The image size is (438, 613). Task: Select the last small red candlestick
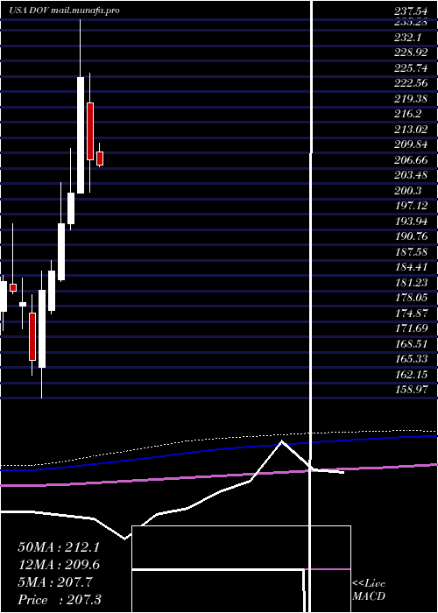[x=100, y=159]
